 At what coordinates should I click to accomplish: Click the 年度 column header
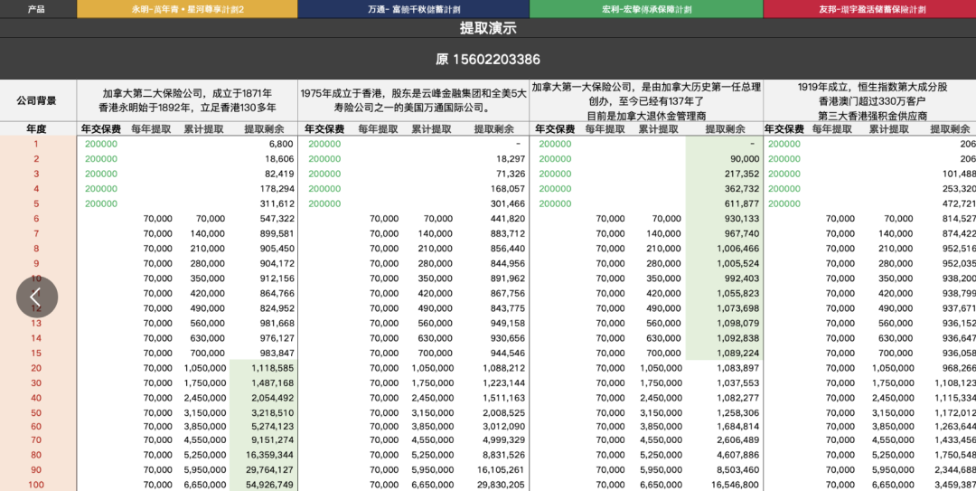click(37, 129)
